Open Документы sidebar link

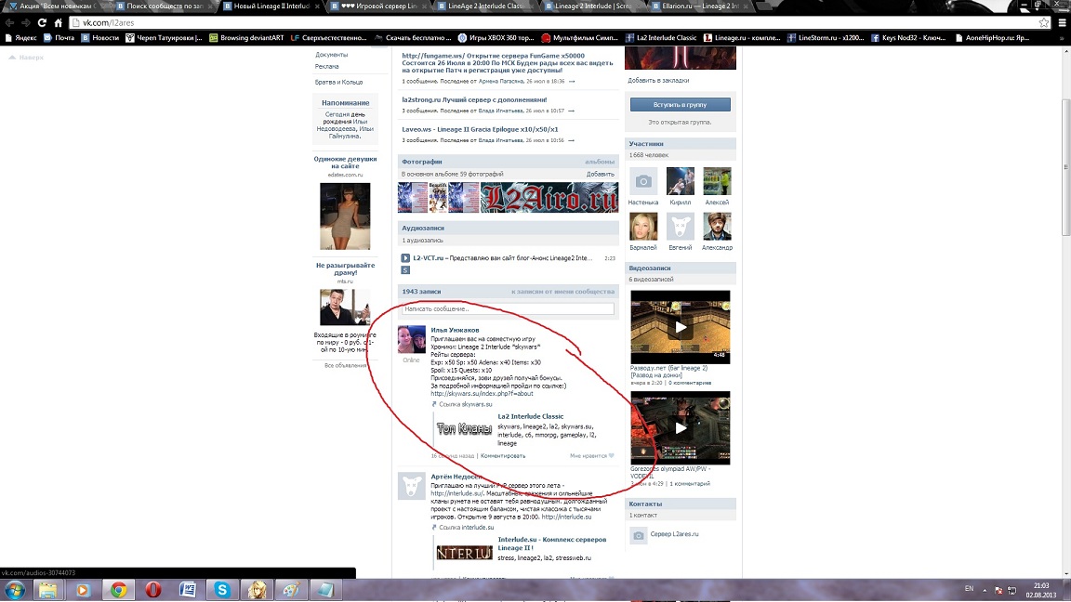331,55
